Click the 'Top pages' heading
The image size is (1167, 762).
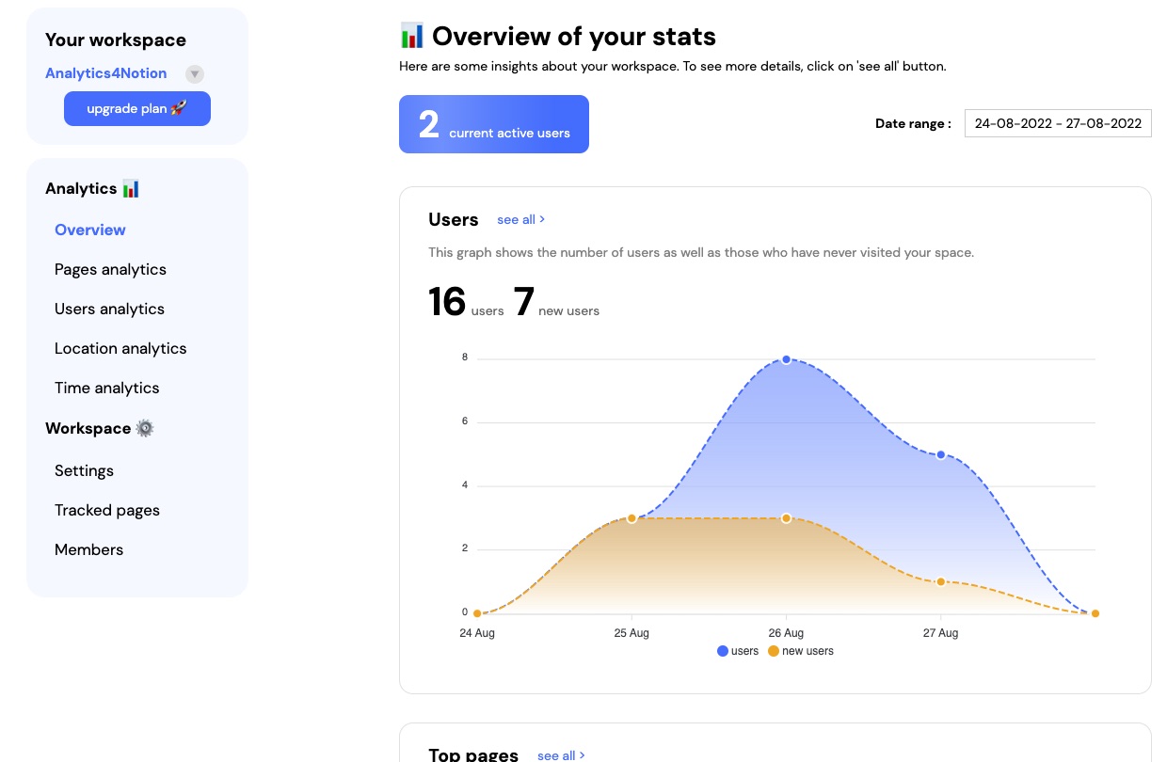[473, 754]
